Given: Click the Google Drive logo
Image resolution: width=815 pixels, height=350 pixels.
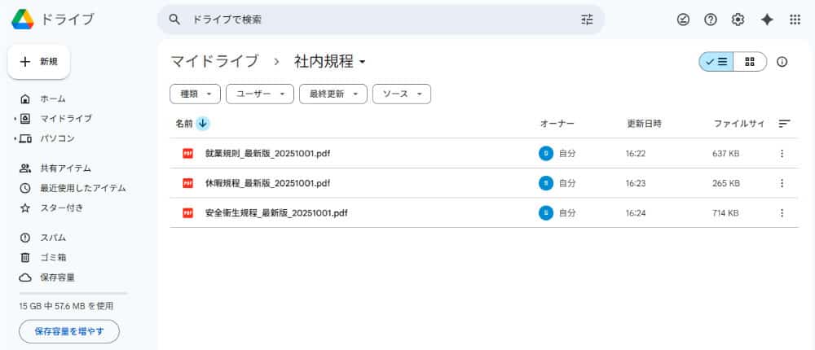Looking at the screenshot, I should [22, 20].
